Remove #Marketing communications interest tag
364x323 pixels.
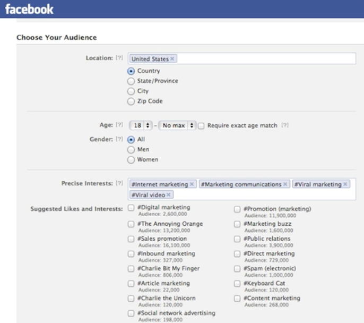(x=285, y=184)
